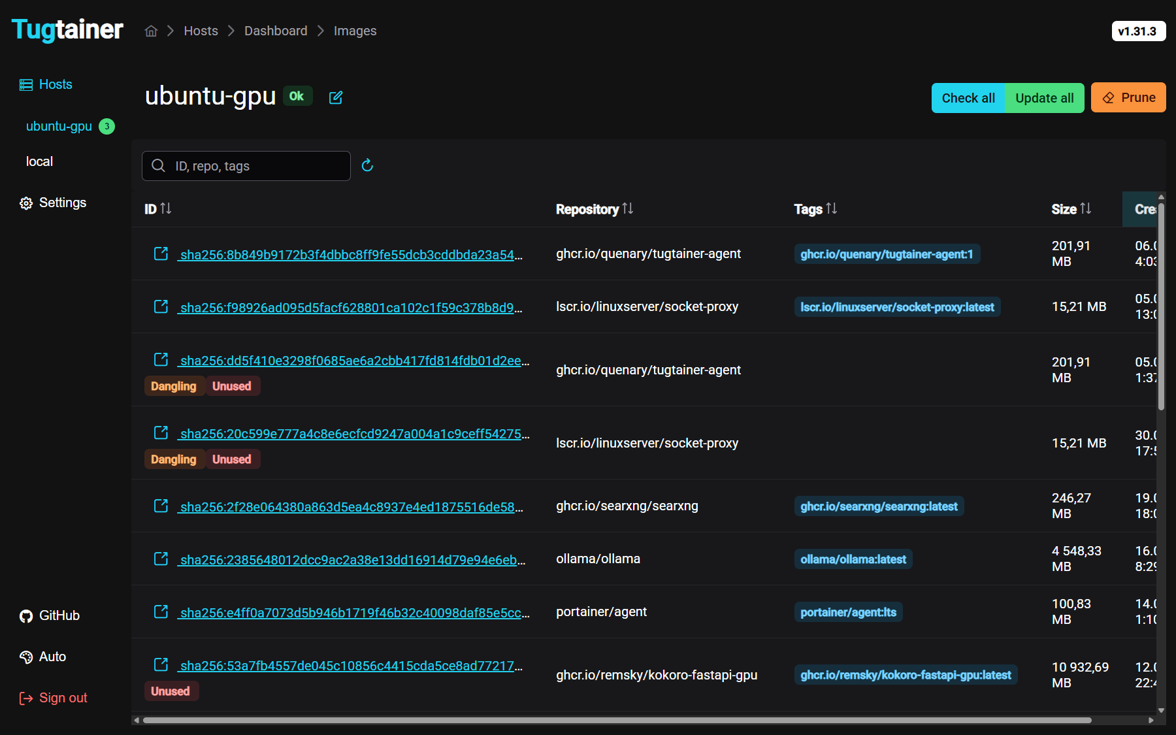Screen dimensions: 1176x735
Task: Open image link sha256:8b849b9172b3f4dbbc8ff9
Action: tap(351, 255)
